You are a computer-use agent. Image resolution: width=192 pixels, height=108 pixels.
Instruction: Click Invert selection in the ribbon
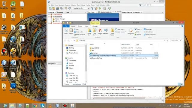tap(149, 35)
